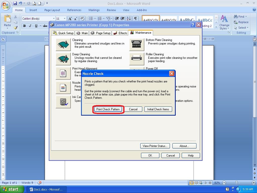Image resolution: width=257 pixels, height=193 pixels.
Task: Click Cancel in printer Properties dialog
Action: point(170,155)
